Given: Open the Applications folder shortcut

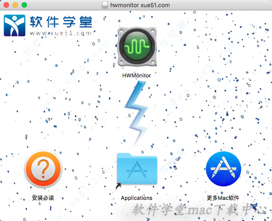Looking at the screenshot, I should pyautogui.click(x=137, y=169).
